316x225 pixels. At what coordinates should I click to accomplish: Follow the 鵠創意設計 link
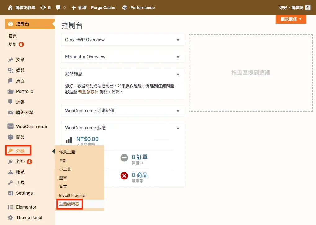click(x=88, y=92)
